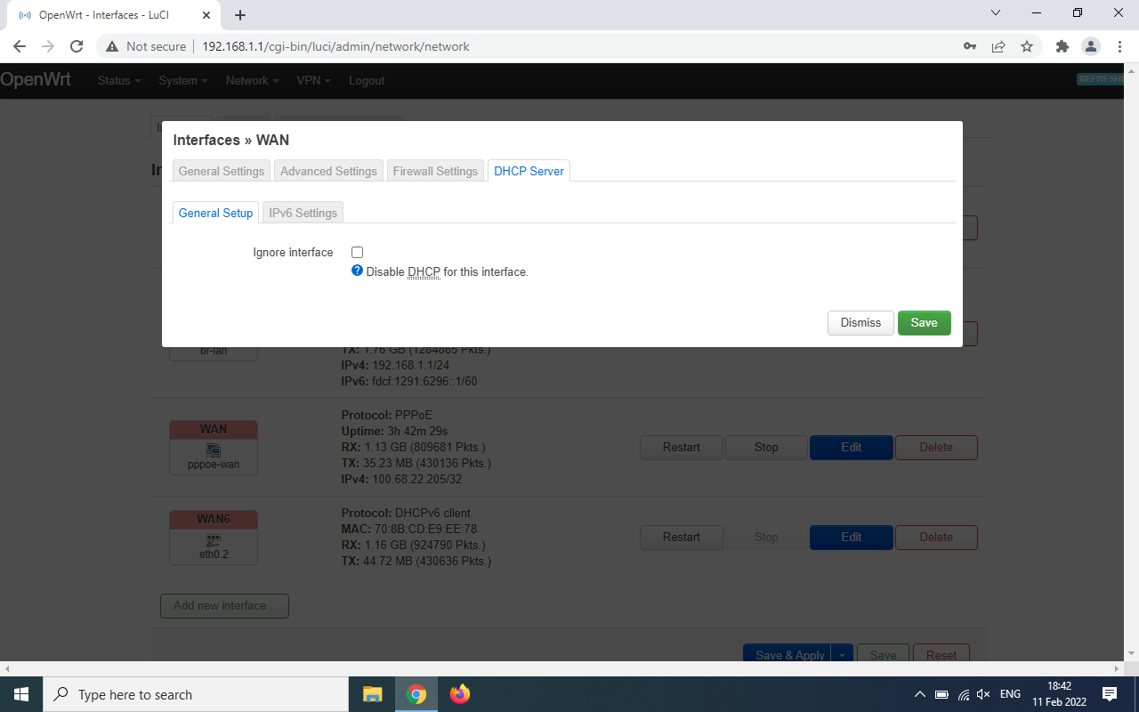The width and height of the screenshot is (1139, 712).
Task: Expand the Network menu
Action: [252, 80]
